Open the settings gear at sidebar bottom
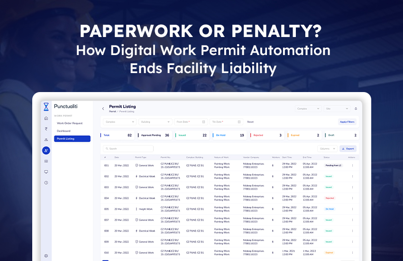 (46, 256)
